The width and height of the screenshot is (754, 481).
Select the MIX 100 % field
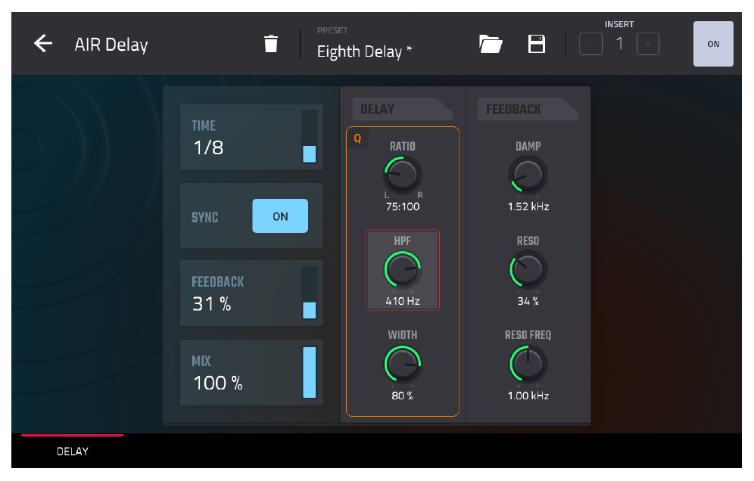coord(251,373)
